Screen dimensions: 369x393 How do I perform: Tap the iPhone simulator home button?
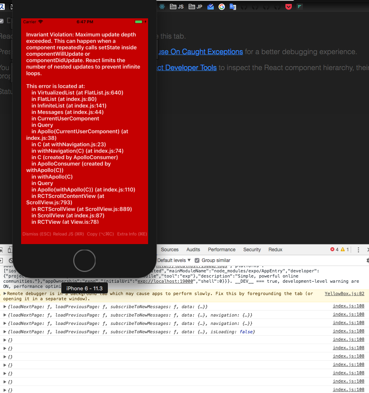[x=84, y=261]
